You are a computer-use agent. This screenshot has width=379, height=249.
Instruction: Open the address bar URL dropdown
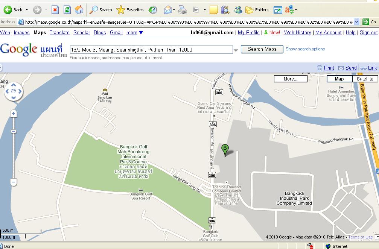coord(356,22)
